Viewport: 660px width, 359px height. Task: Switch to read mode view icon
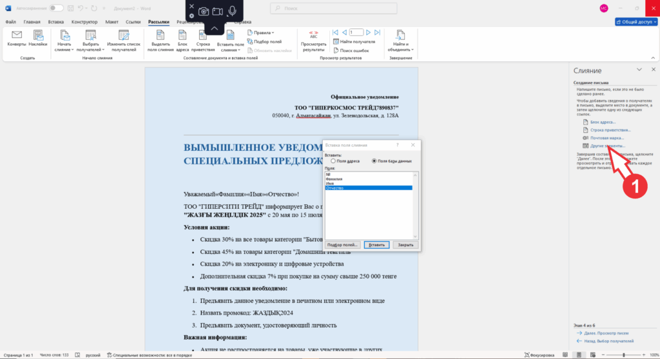[x=565, y=355]
